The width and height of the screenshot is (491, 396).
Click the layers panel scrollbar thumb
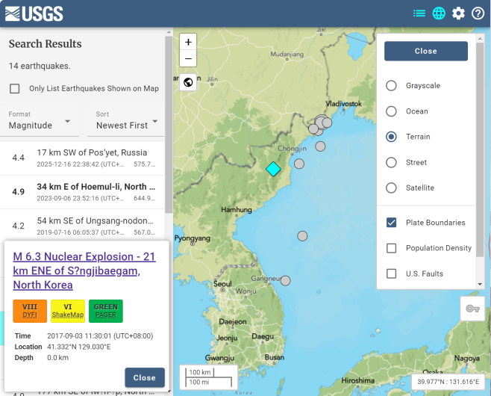coord(480,149)
